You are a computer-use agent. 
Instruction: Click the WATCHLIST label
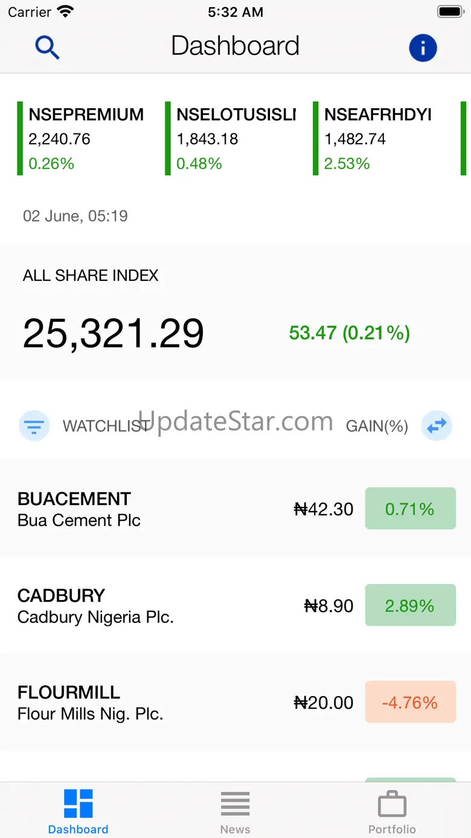[x=106, y=427]
